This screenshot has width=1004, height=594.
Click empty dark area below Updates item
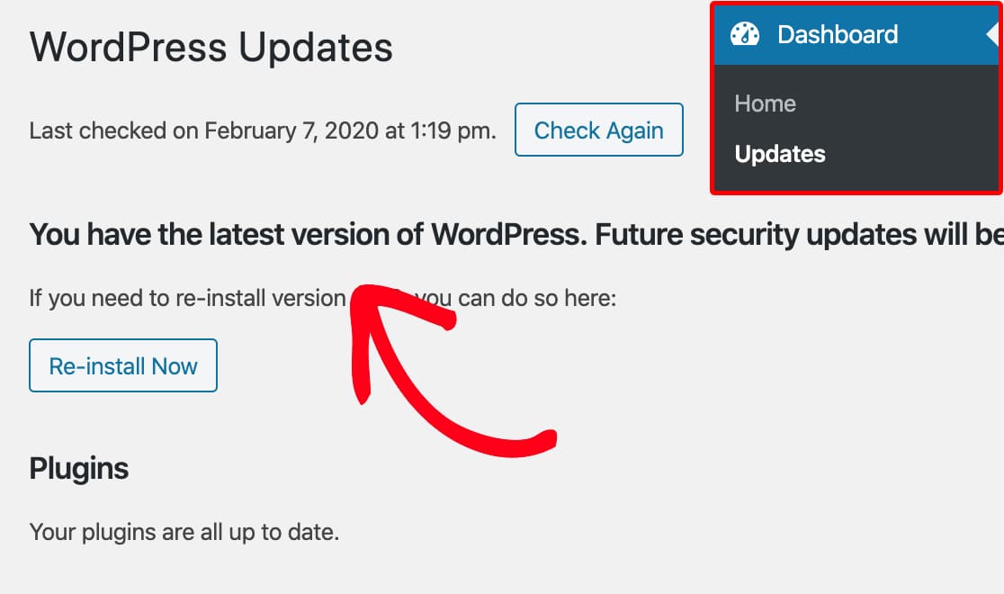tap(856, 179)
